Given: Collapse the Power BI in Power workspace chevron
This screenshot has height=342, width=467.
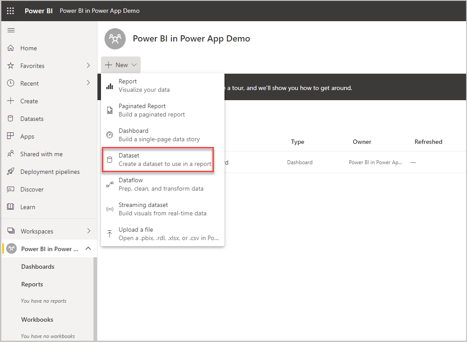Looking at the screenshot, I should click(x=88, y=248).
